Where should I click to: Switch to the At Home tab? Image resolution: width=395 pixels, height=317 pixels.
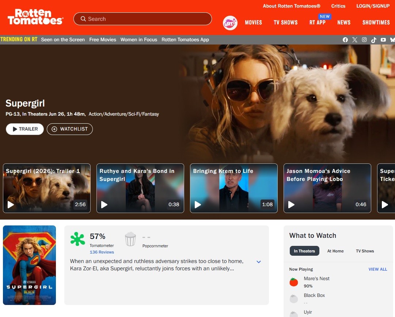(335, 251)
